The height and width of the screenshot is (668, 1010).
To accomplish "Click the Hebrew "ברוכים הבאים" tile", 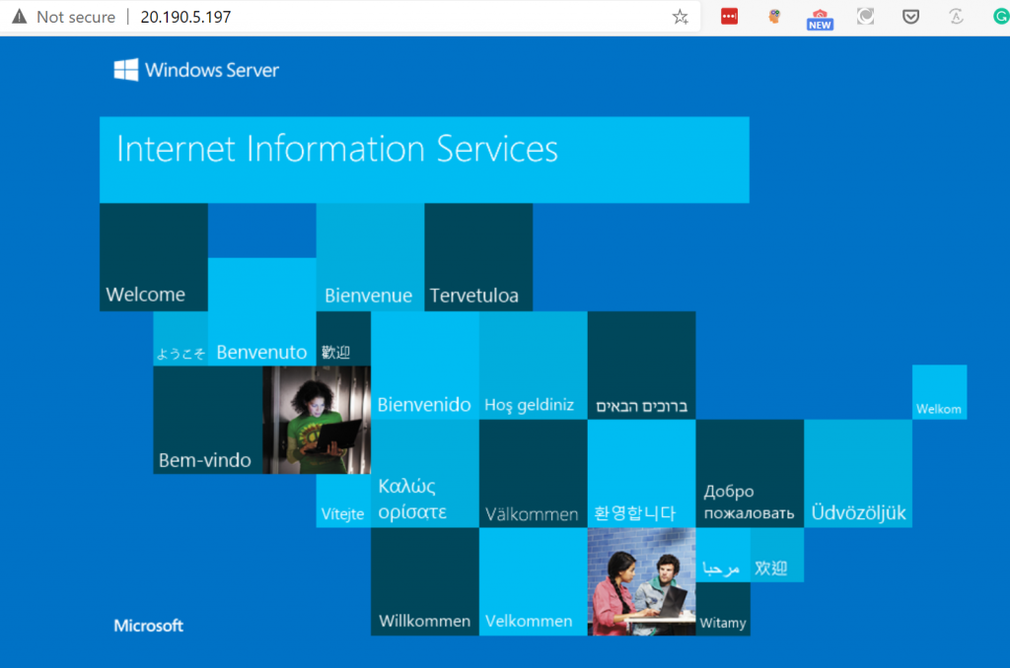I will click(x=641, y=366).
